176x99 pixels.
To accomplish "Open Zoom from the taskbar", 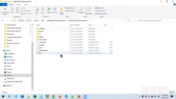I will (85, 97).
